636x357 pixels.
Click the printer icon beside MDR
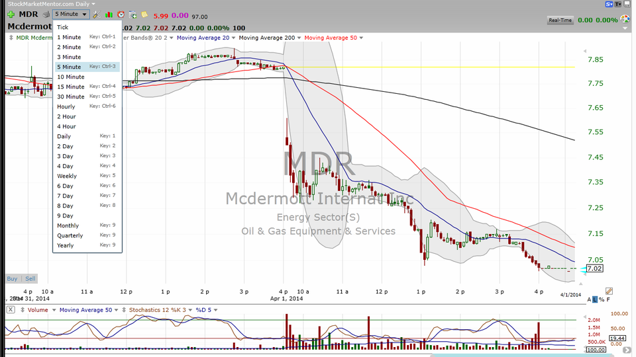pos(46,15)
